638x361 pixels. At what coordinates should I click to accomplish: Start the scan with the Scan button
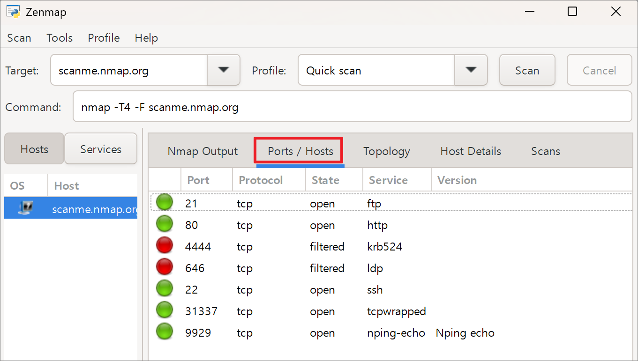pyautogui.click(x=527, y=70)
